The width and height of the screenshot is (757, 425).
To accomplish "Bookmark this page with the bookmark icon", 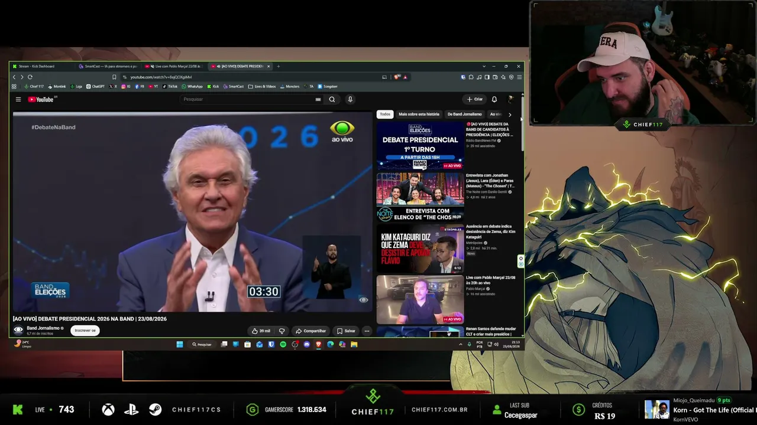I will point(114,77).
